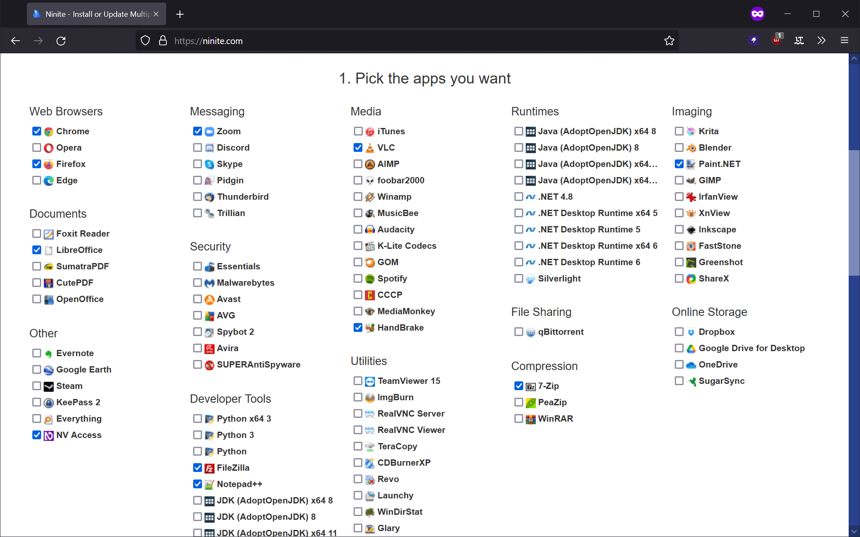The image size is (860, 537).
Task: Click the Steam app icon
Action: 49,386
